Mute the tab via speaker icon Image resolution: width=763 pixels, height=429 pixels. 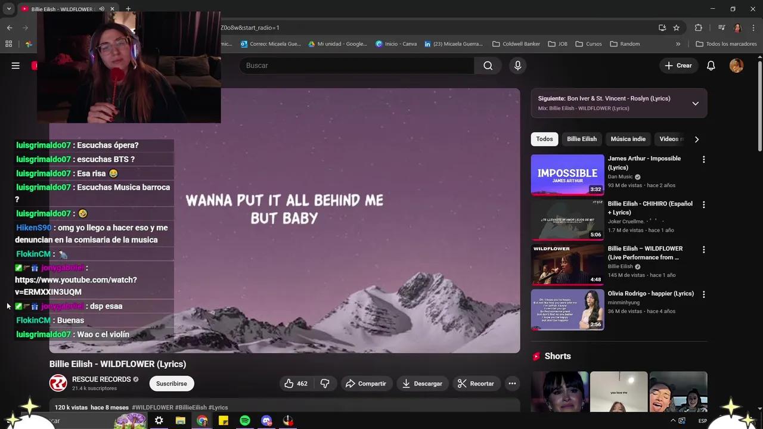[x=101, y=9]
